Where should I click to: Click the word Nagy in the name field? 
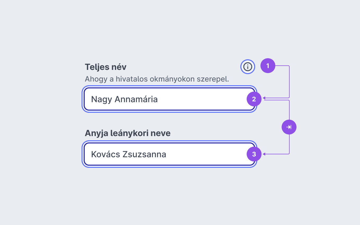[102, 100]
